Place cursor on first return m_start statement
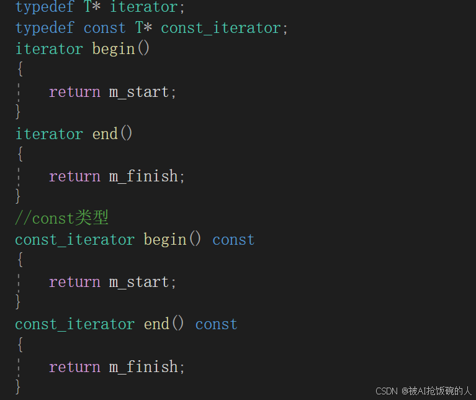Image resolution: width=476 pixels, height=400 pixels. [112, 92]
